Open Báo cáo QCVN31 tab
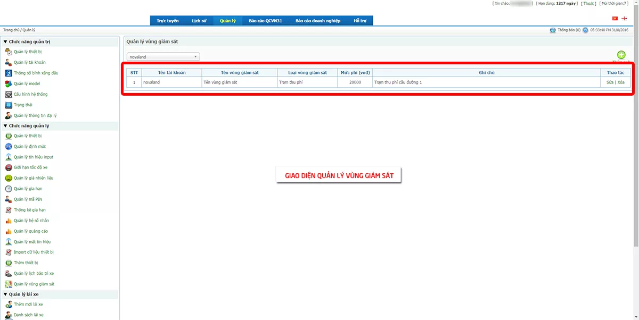Image resolution: width=639 pixels, height=320 pixels. pos(265,21)
